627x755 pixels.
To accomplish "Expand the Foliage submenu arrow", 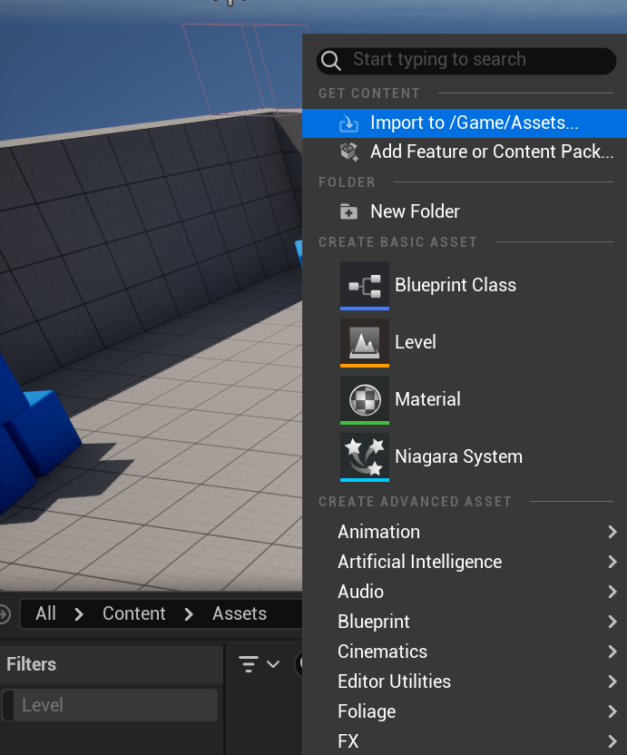I will [x=612, y=711].
